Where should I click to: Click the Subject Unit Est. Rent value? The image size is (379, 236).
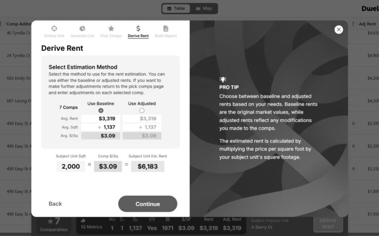click(x=148, y=166)
